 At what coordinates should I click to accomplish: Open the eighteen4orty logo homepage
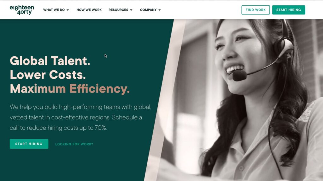22,10
